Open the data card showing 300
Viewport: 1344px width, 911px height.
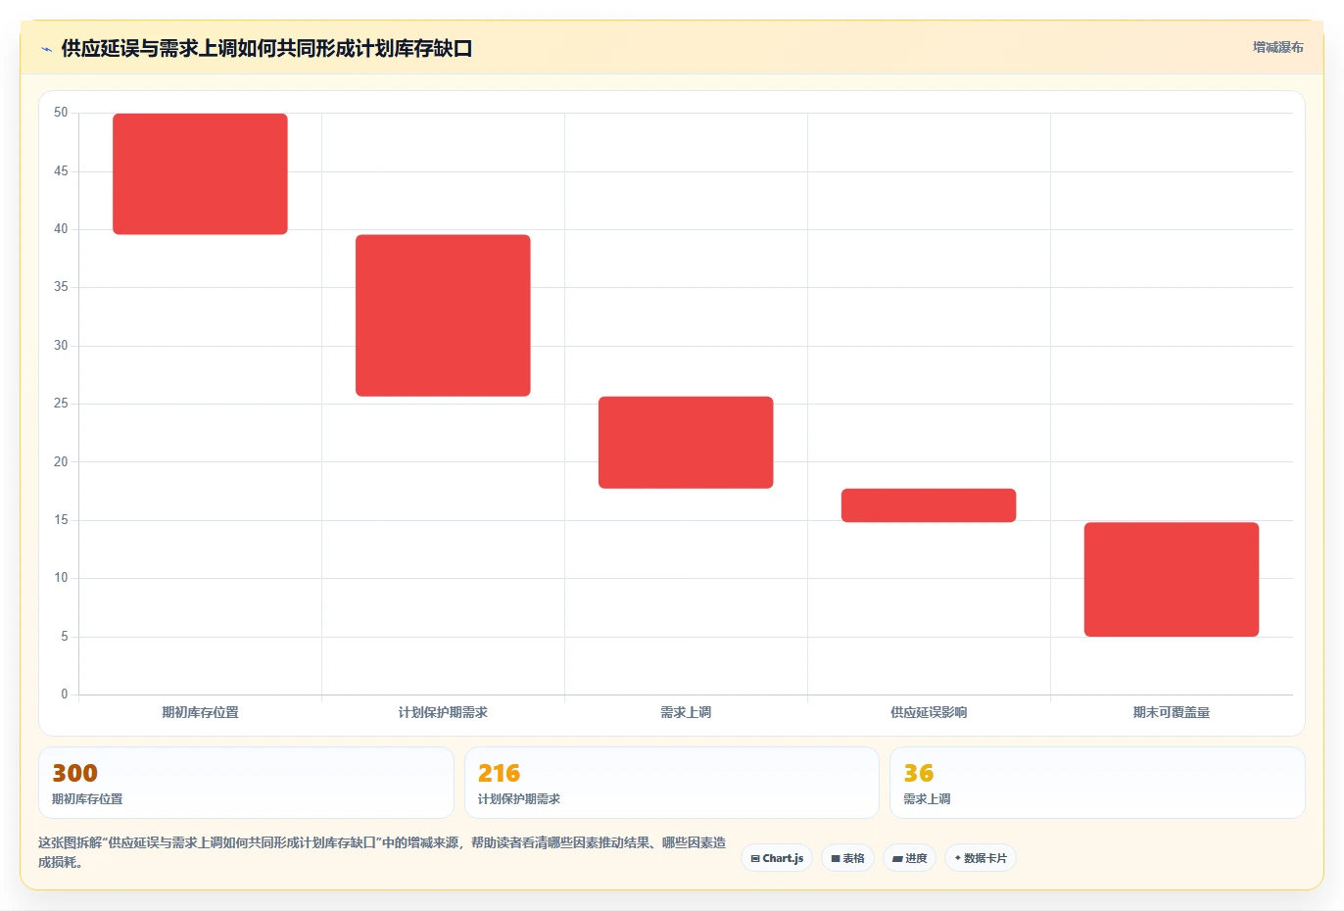point(246,783)
